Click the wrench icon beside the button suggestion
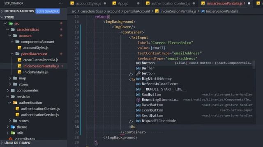Image resolution: width=263 pixels, height=147 pixels. (x=138, y=73)
